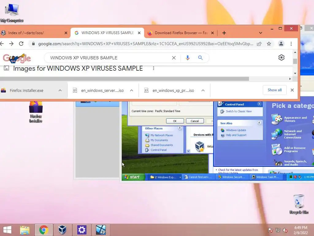Open Add or Remove Programs category

[x=289, y=149]
